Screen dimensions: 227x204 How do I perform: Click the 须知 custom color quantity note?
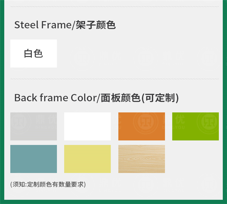(48, 184)
